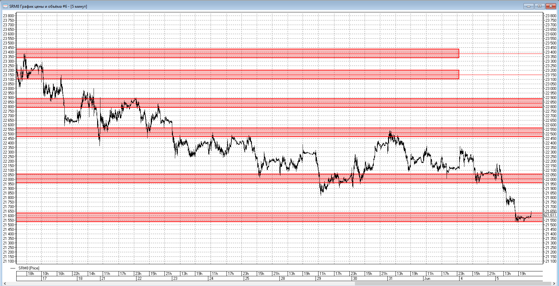The height and width of the screenshot is (286, 559).
Task: Select the red zone around 22 500
Action: 279,132
